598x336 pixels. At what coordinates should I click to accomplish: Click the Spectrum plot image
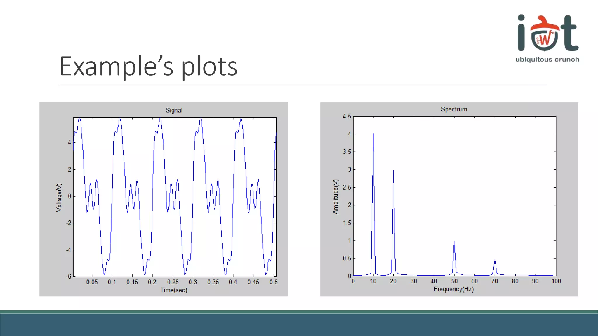click(x=449, y=199)
